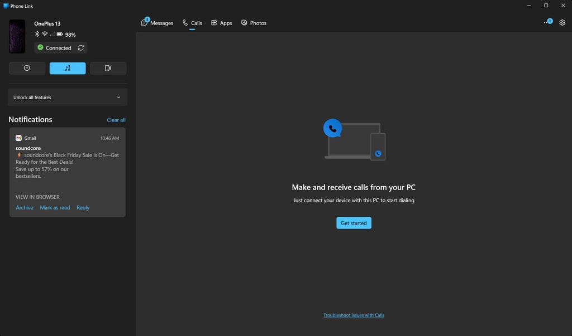The image size is (572, 336).
Task: Open Troubleshoot issues with Calls link
Action: pos(354,315)
